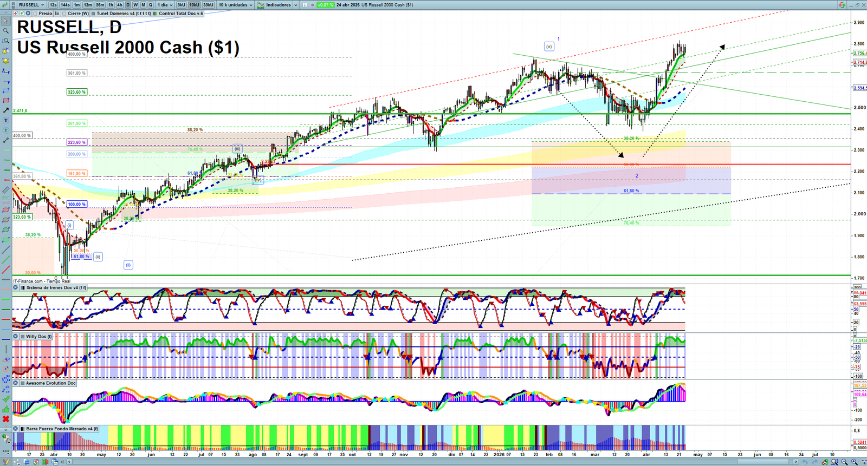Select the red diagonal line tool
The height and width of the screenshot is (466, 867).
coord(6,270)
